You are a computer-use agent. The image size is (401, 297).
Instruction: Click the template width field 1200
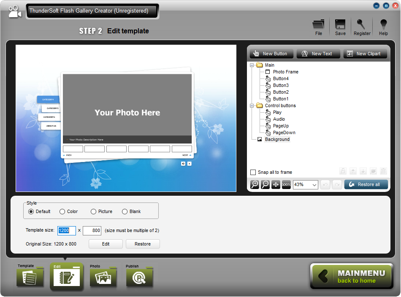(67, 230)
